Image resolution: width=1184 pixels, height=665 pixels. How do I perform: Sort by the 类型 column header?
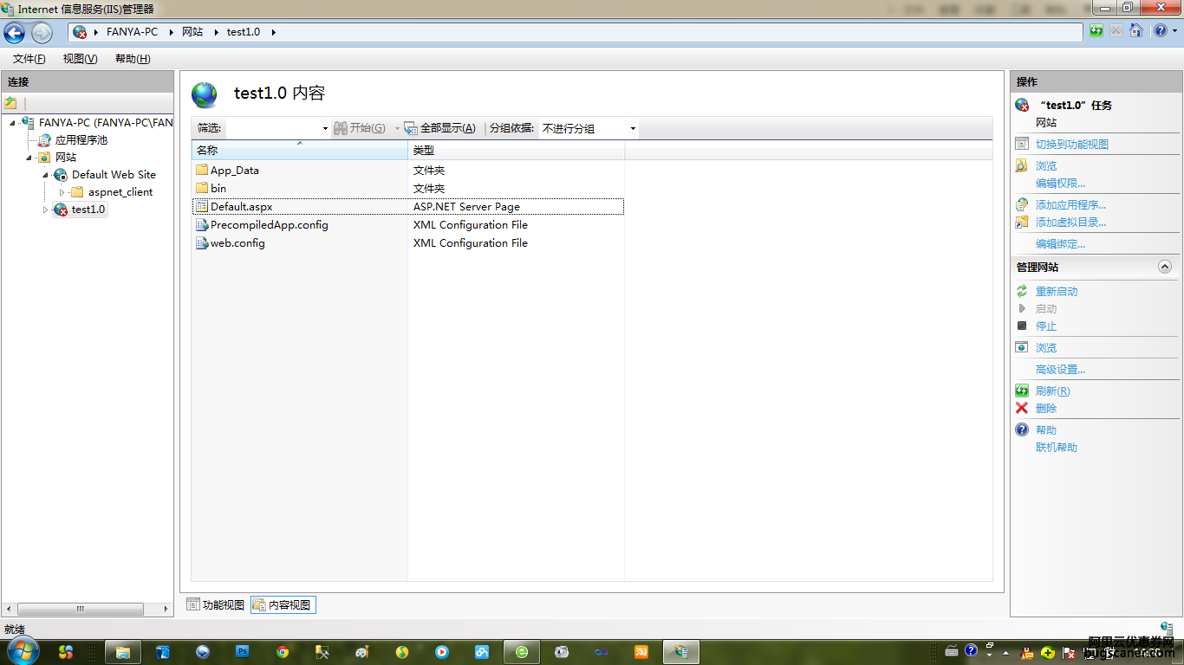pos(516,151)
